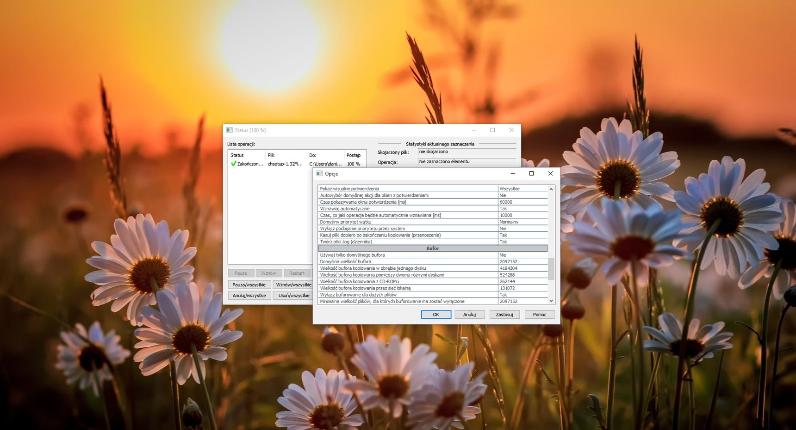Viewport: 796px width, 430px height.
Task: Click Usuń/wszystkie in Status window
Action: (x=293, y=296)
